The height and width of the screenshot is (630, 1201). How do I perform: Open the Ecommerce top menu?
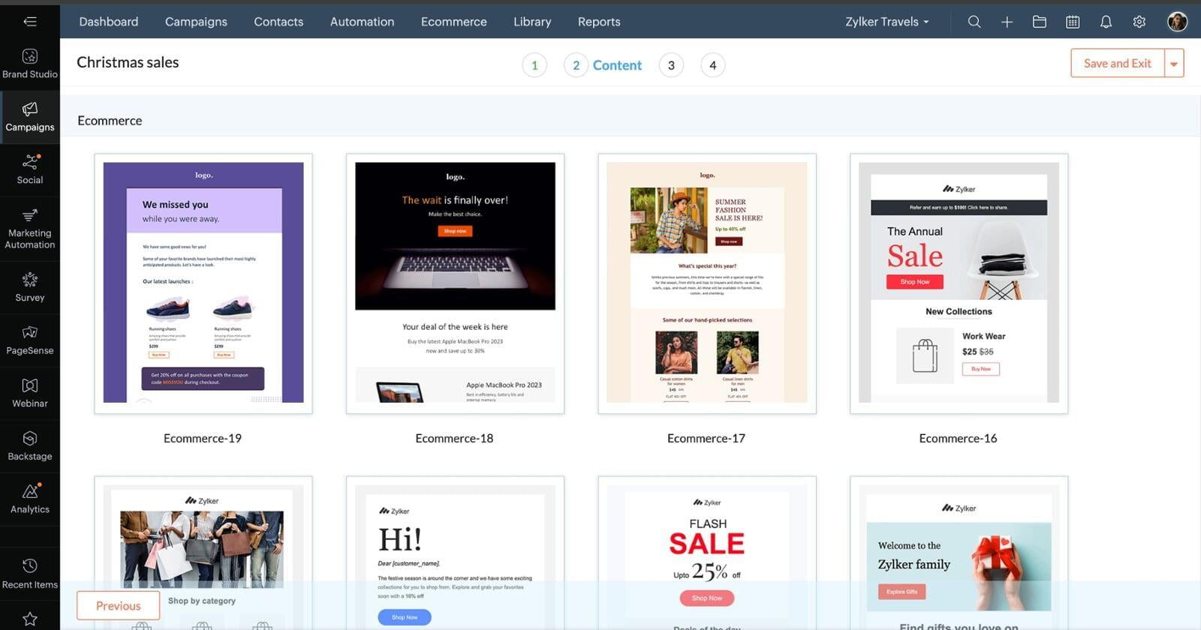454,22
